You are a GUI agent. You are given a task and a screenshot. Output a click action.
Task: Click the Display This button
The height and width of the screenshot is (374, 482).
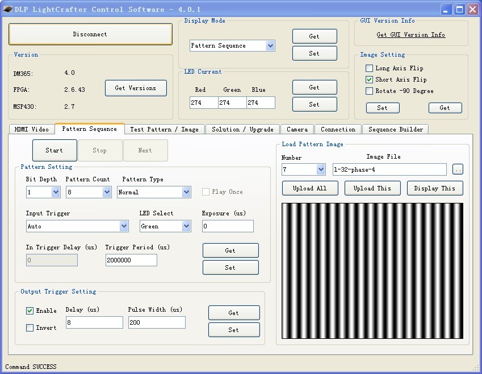[435, 188]
